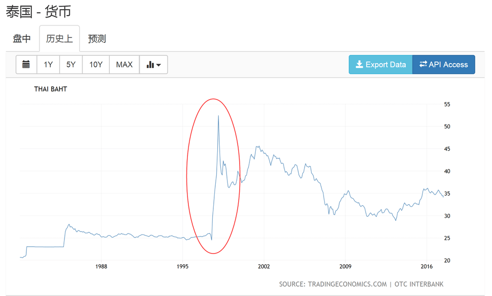Click the 2002 x-axis label
This screenshot has height=296, width=492.
tap(264, 266)
